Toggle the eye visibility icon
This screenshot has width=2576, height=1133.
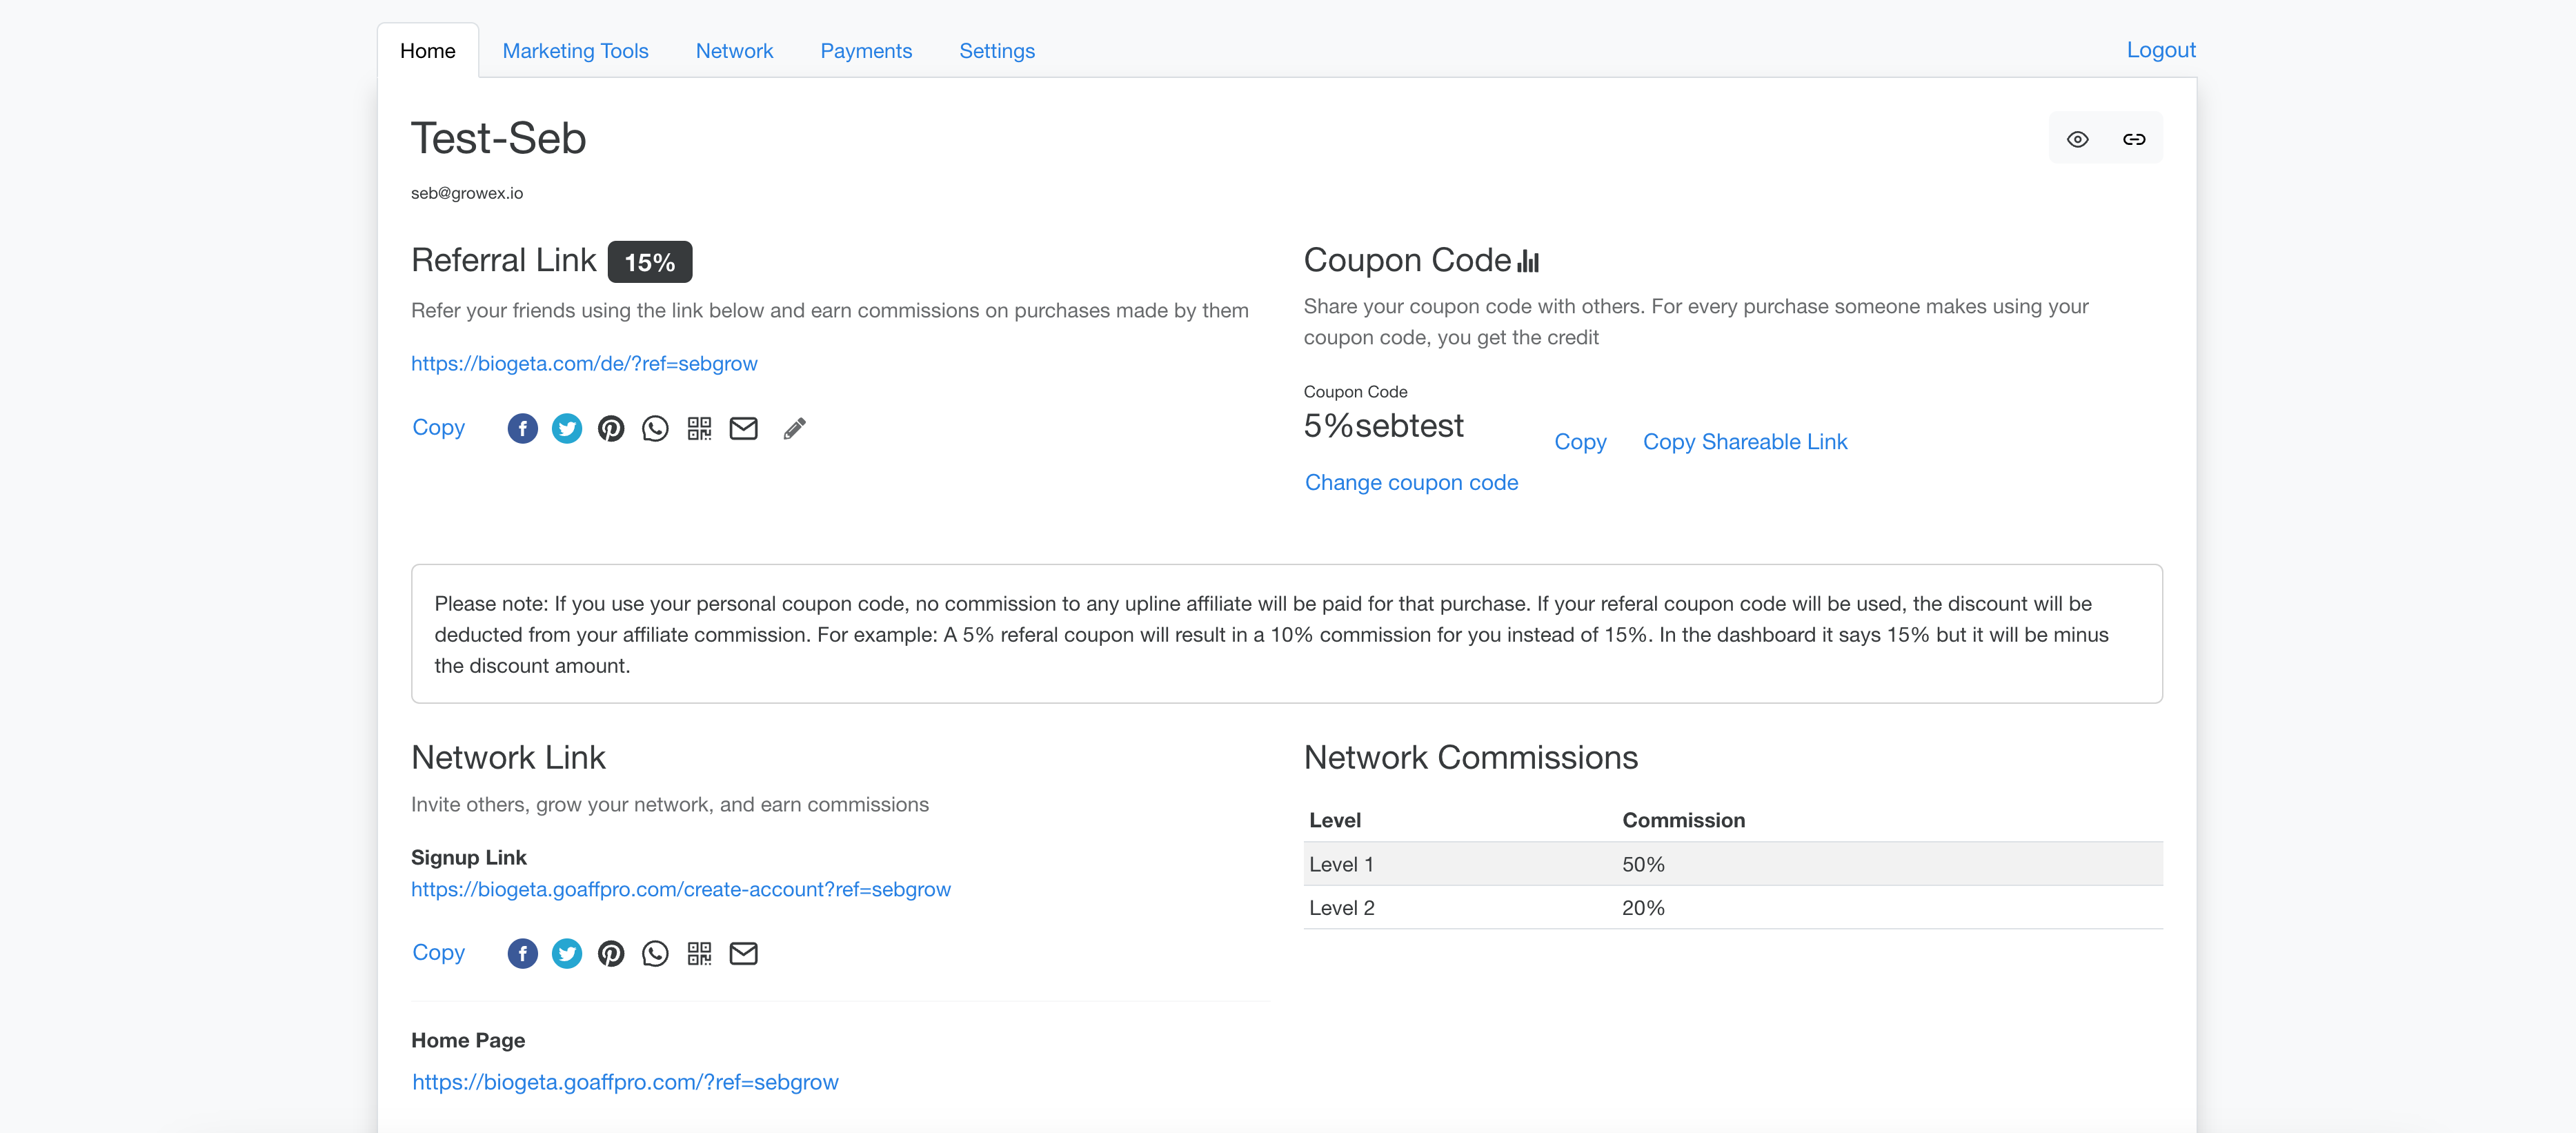(x=2077, y=139)
